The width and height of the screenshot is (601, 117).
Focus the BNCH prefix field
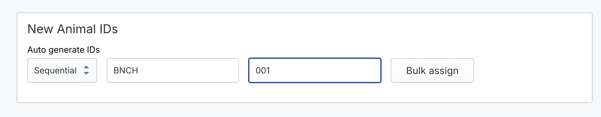pos(173,70)
